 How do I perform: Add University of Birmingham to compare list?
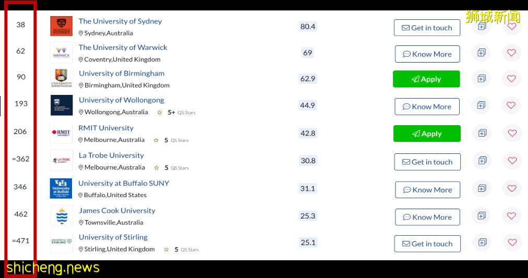point(482,79)
